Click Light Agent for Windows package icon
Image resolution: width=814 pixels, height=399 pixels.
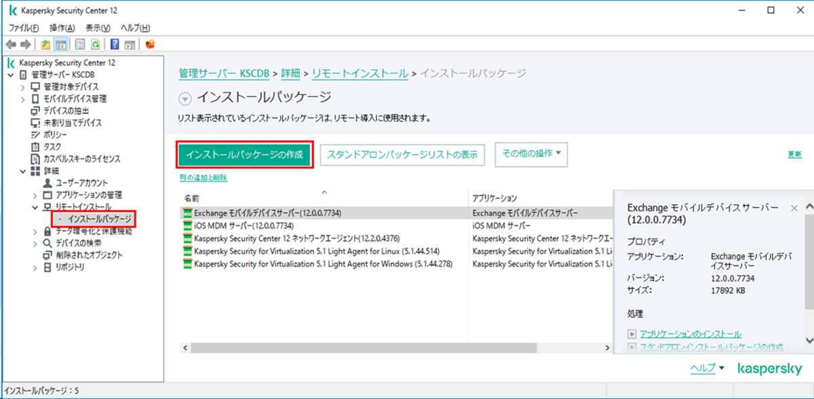[x=187, y=263]
